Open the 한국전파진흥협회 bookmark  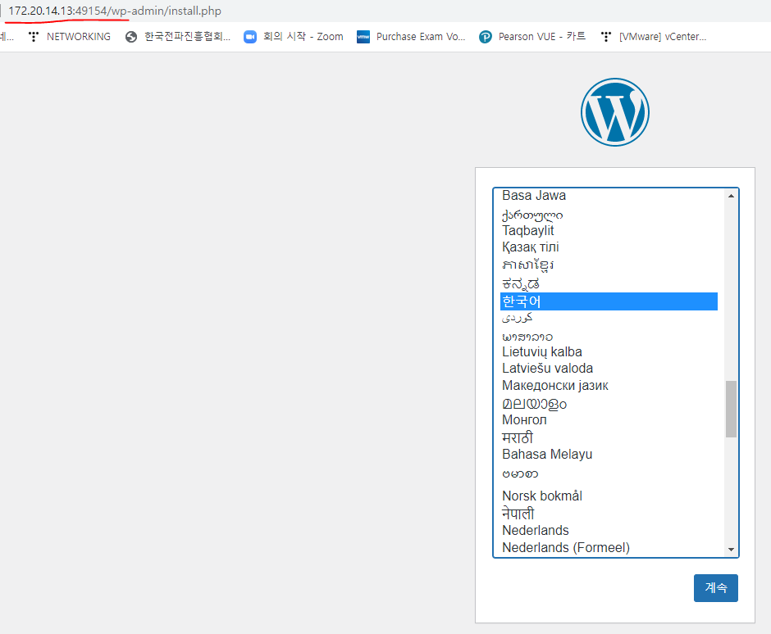(x=177, y=37)
